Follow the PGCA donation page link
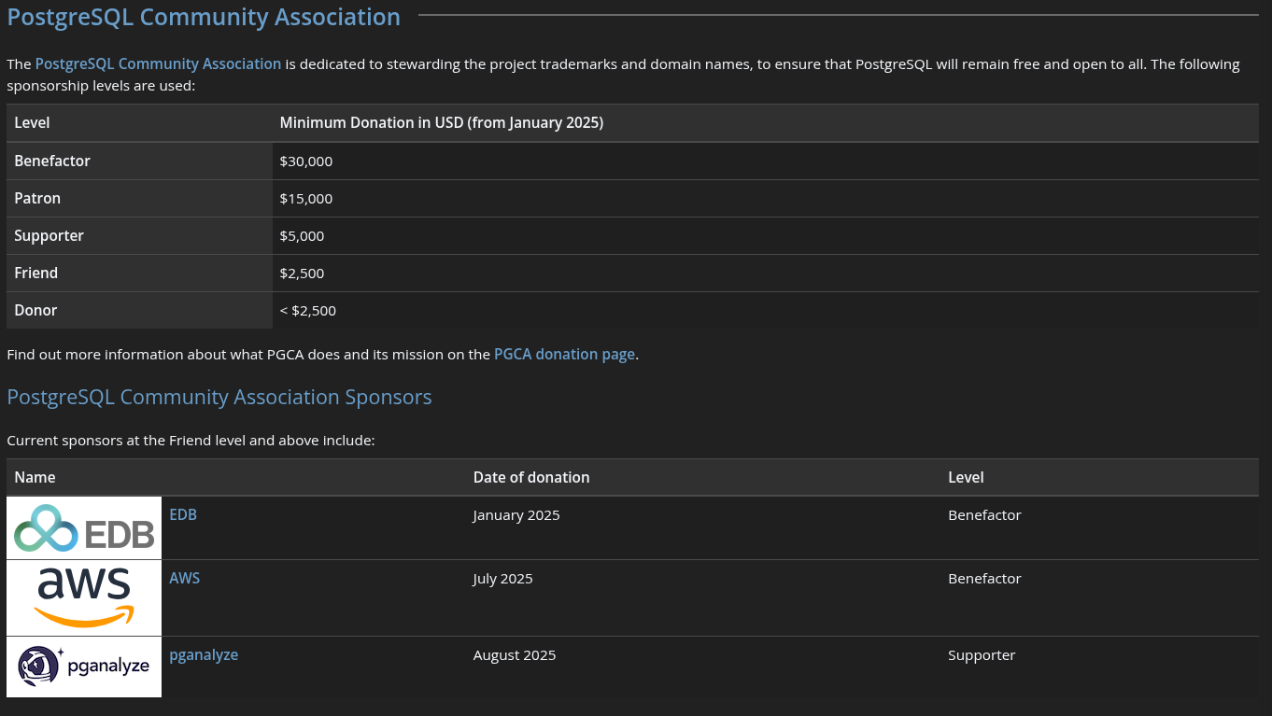Image resolution: width=1272 pixels, height=716 pixels. [564, 354]
